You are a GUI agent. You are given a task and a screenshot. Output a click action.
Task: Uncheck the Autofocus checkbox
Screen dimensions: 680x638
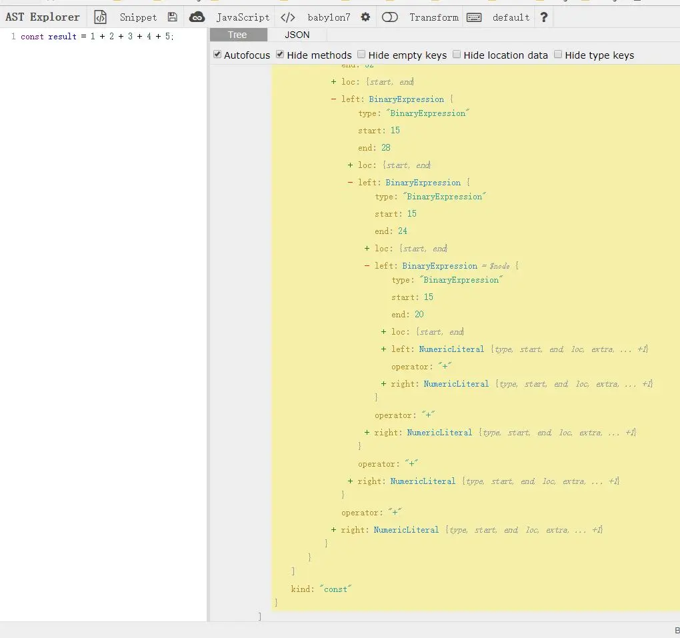pyautogui.click(x=218, y=55)
